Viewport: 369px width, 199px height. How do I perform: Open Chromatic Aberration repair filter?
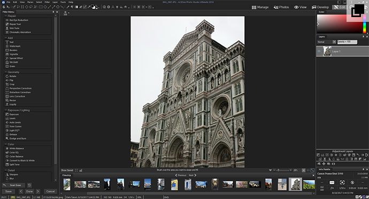18,32
